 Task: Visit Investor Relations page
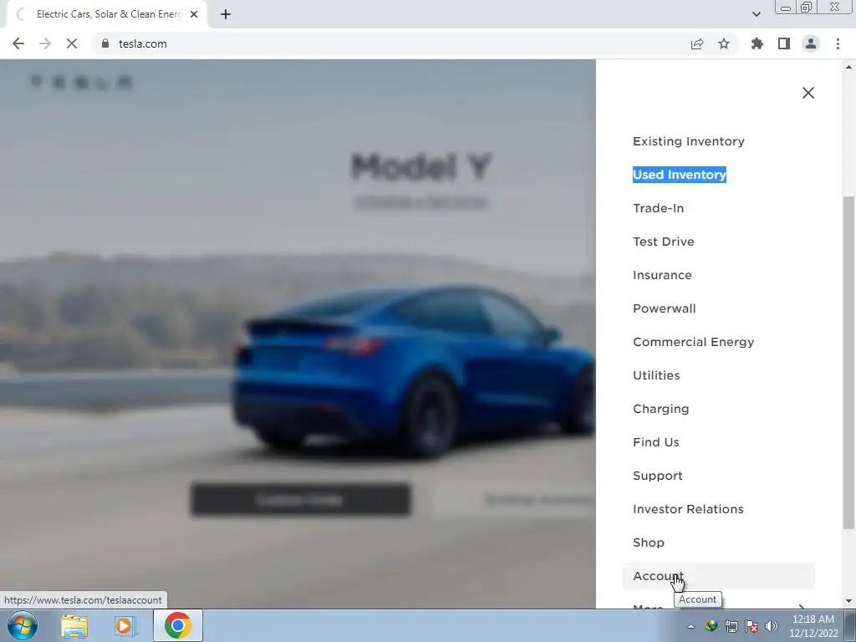pos(688,509)
